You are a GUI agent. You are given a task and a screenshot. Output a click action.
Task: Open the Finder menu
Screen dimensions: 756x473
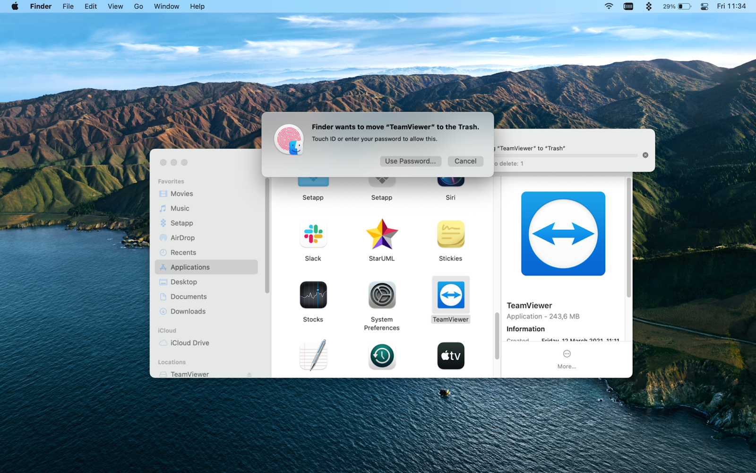(41, 6)
